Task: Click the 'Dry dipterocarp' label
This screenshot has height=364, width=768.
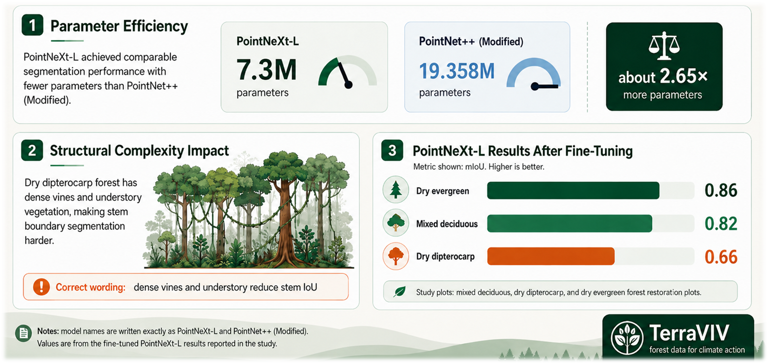Action: pyautogui.click(x=446, y=257)
